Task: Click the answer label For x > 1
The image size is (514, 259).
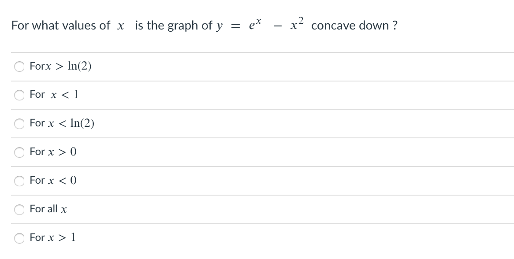Action: [52, 238]
